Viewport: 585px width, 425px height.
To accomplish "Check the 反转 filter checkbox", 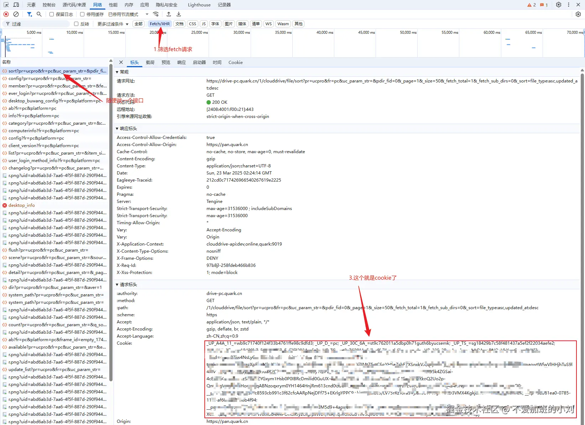I will pos(76,24).
